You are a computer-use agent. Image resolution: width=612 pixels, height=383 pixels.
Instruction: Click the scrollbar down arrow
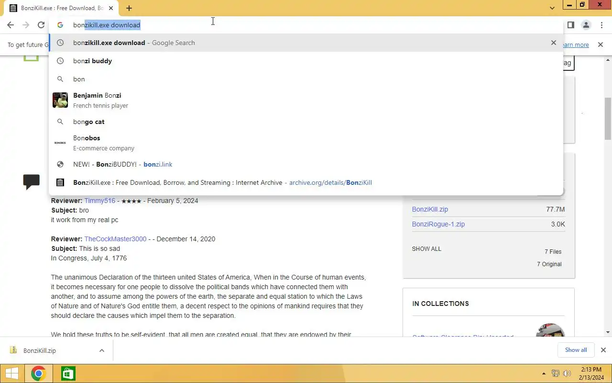(608, 332)
